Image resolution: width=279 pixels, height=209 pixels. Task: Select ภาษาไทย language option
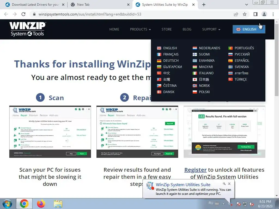(x=238, y=73)
